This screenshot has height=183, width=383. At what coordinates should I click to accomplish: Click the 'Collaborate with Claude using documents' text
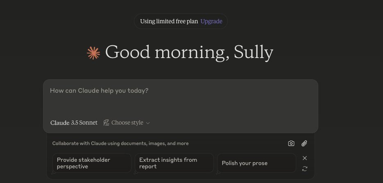tap(120, 143)
